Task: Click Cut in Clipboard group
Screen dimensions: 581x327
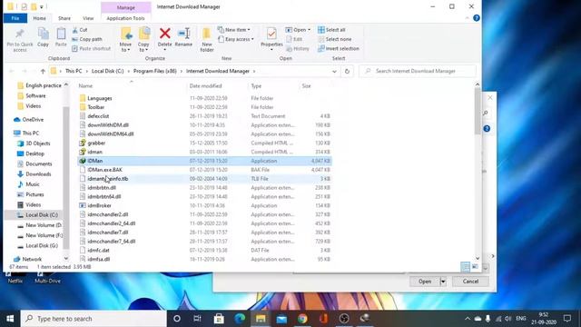Action: [80, 30]
